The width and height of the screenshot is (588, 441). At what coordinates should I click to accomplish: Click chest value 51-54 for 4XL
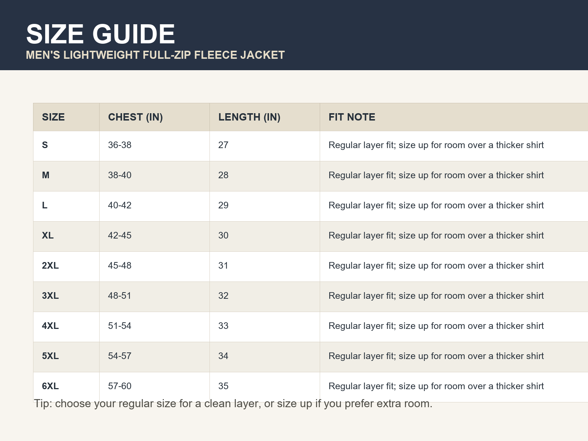[120, 326]
